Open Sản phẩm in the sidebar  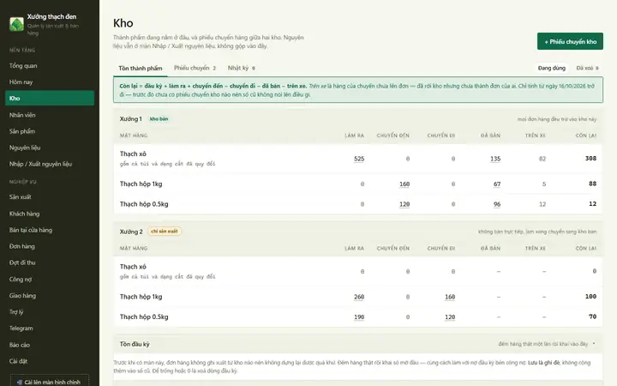[x=50, y=131]
